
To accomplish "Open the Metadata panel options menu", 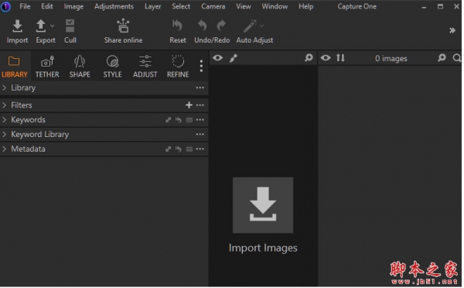I will pos(200,149).
